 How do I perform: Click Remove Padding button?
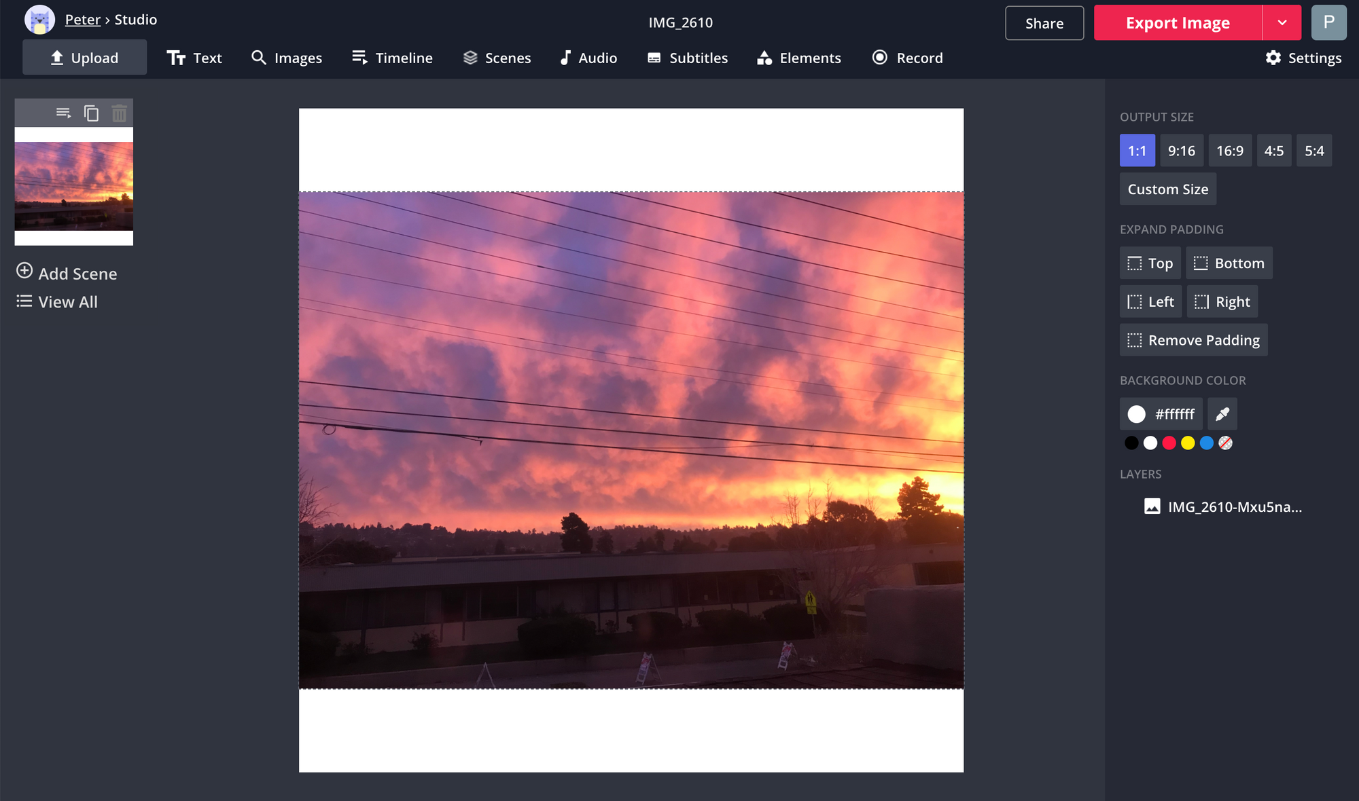pos(1194,340)
